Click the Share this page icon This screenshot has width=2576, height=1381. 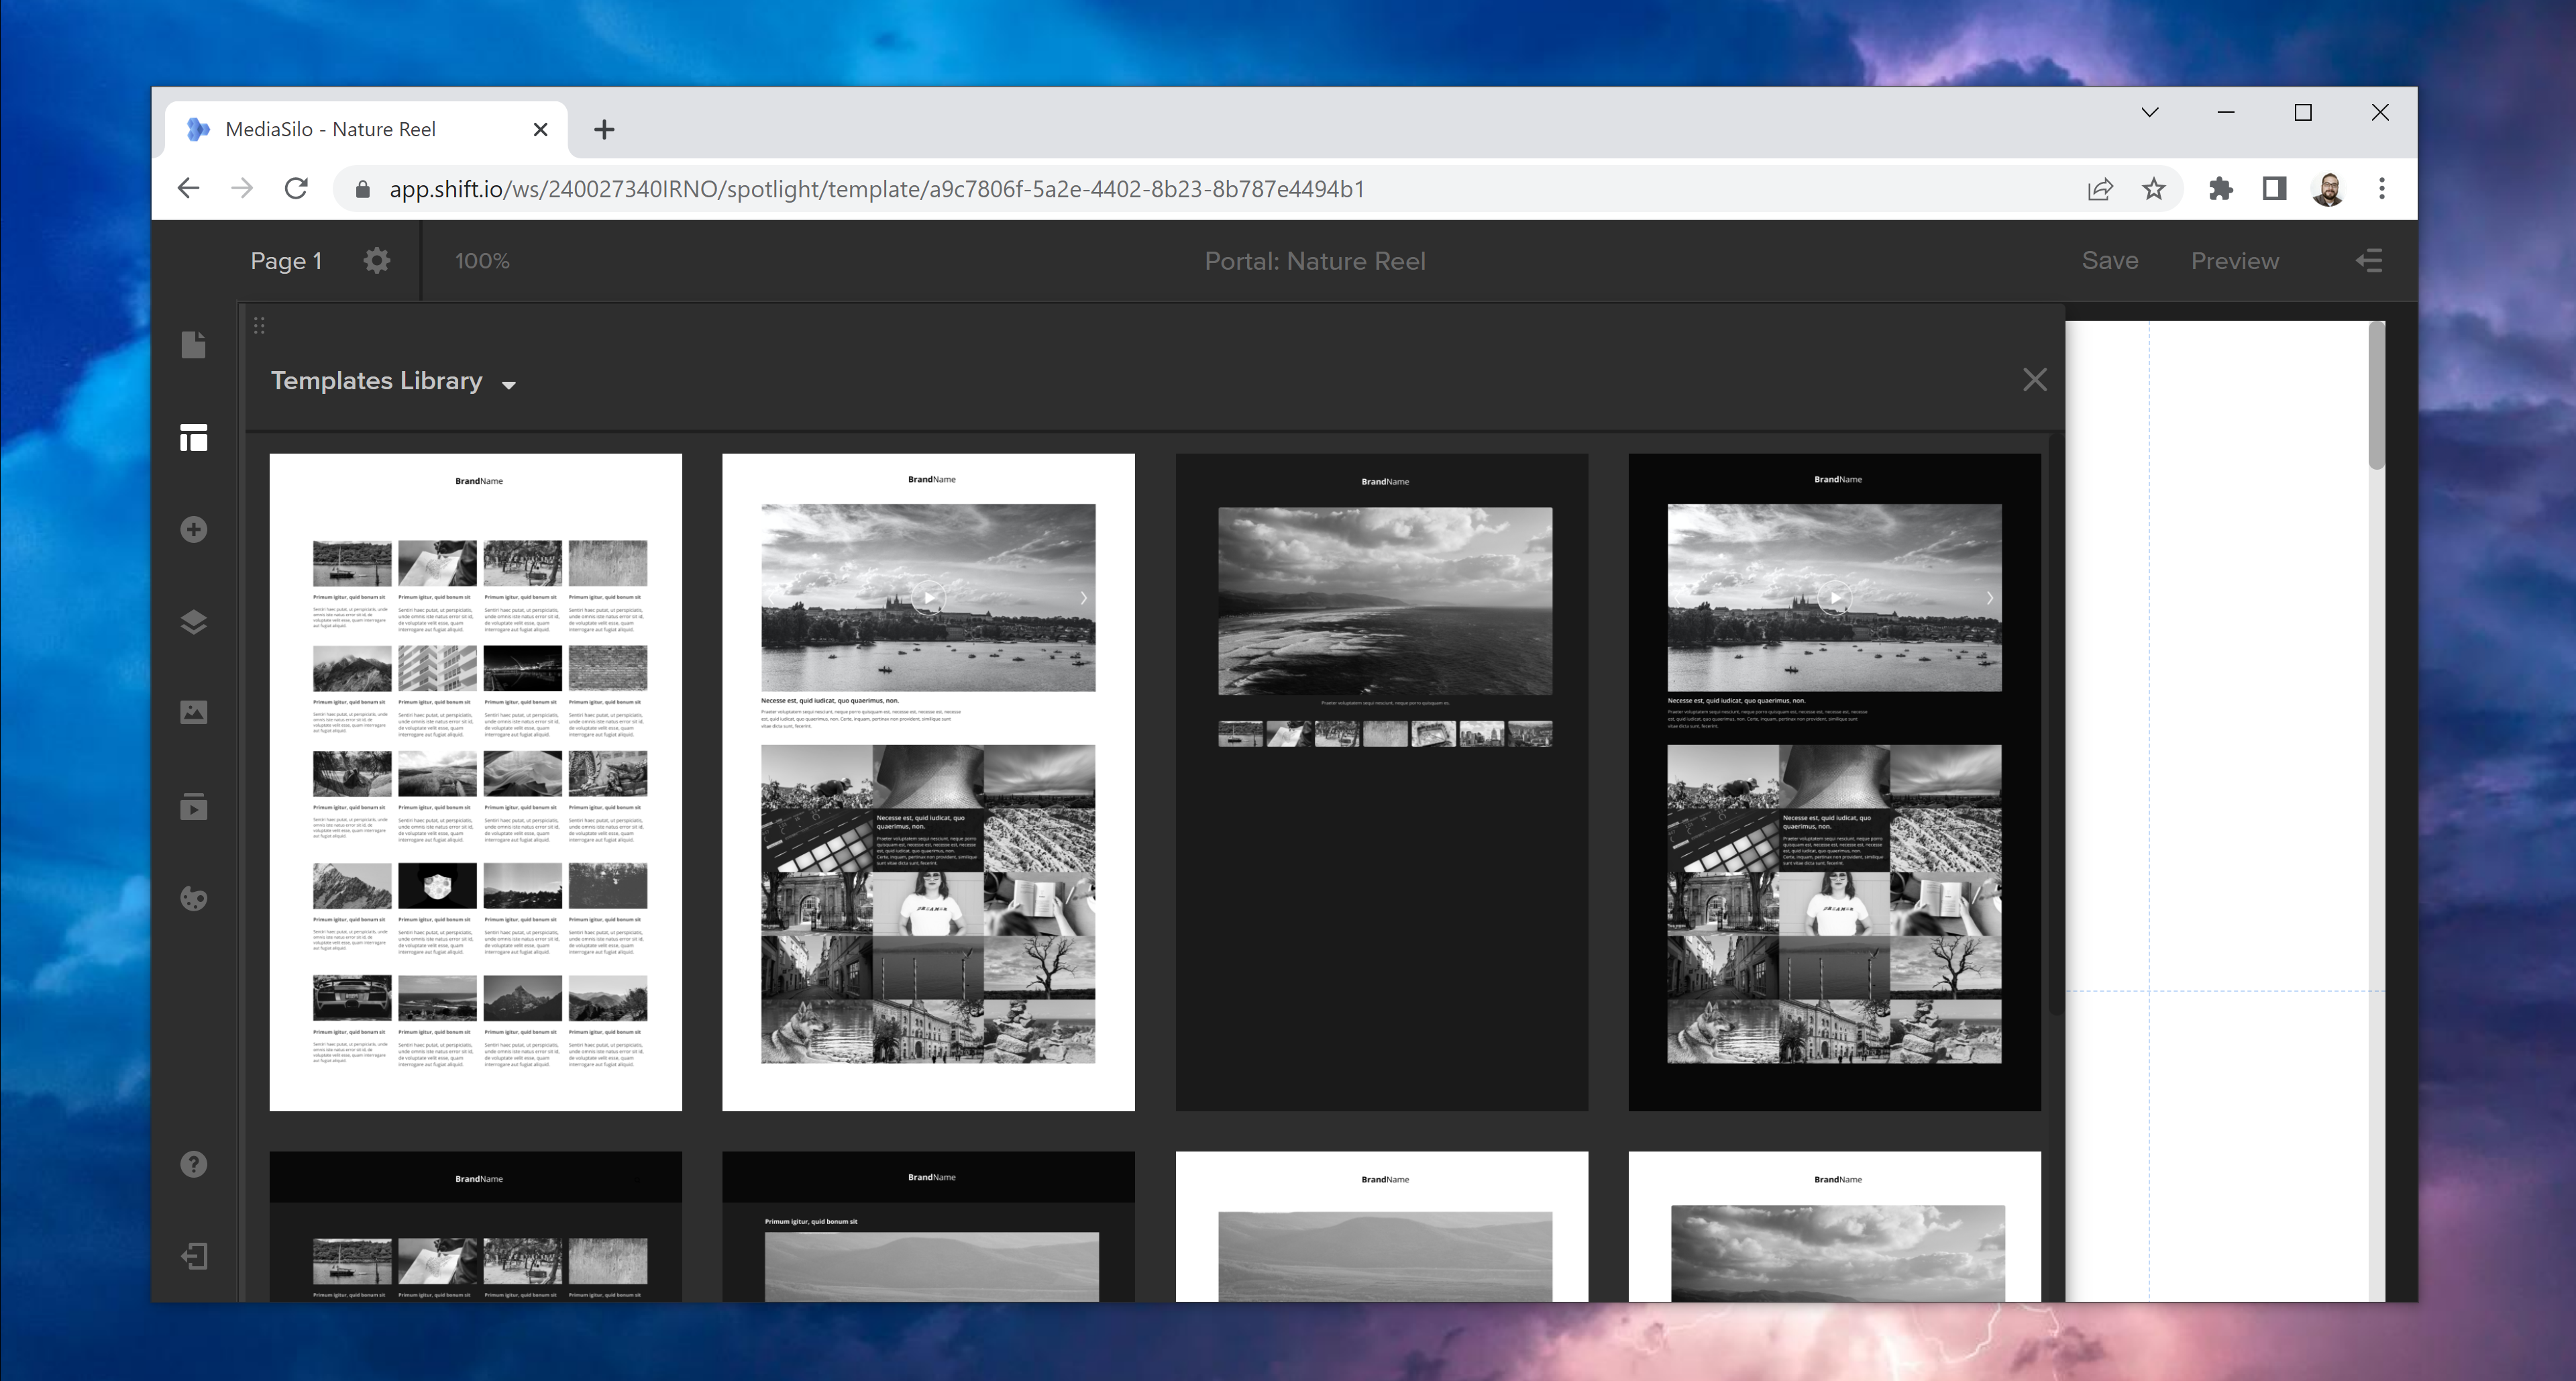pyautogui.click(x=2100, y=189)
